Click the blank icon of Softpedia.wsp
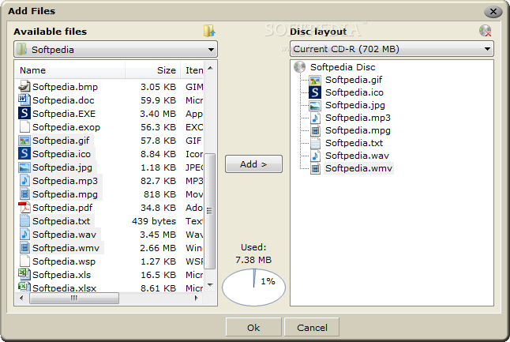 tap(24, 261)
